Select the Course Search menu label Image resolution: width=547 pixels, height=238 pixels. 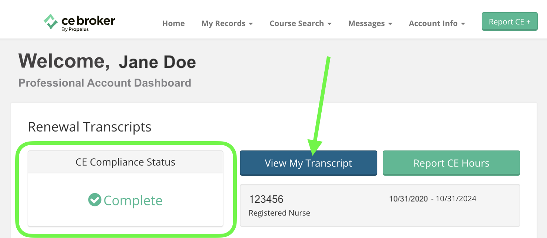297,23
